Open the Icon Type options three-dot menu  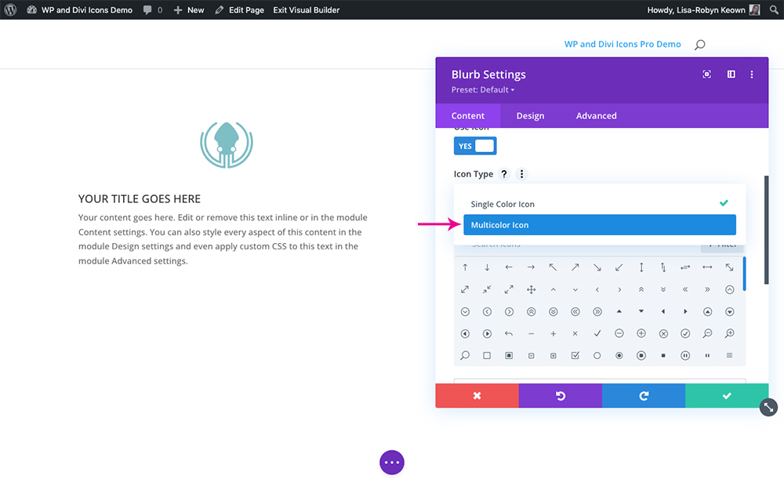click(521, 174)
